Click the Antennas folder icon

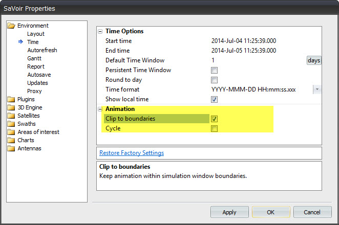11,148
